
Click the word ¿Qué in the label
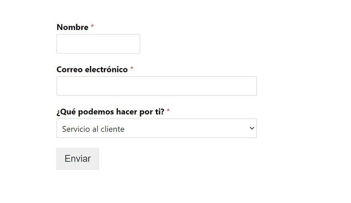tap(66, 112)
